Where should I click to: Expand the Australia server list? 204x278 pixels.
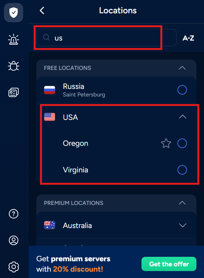(183, 225)
